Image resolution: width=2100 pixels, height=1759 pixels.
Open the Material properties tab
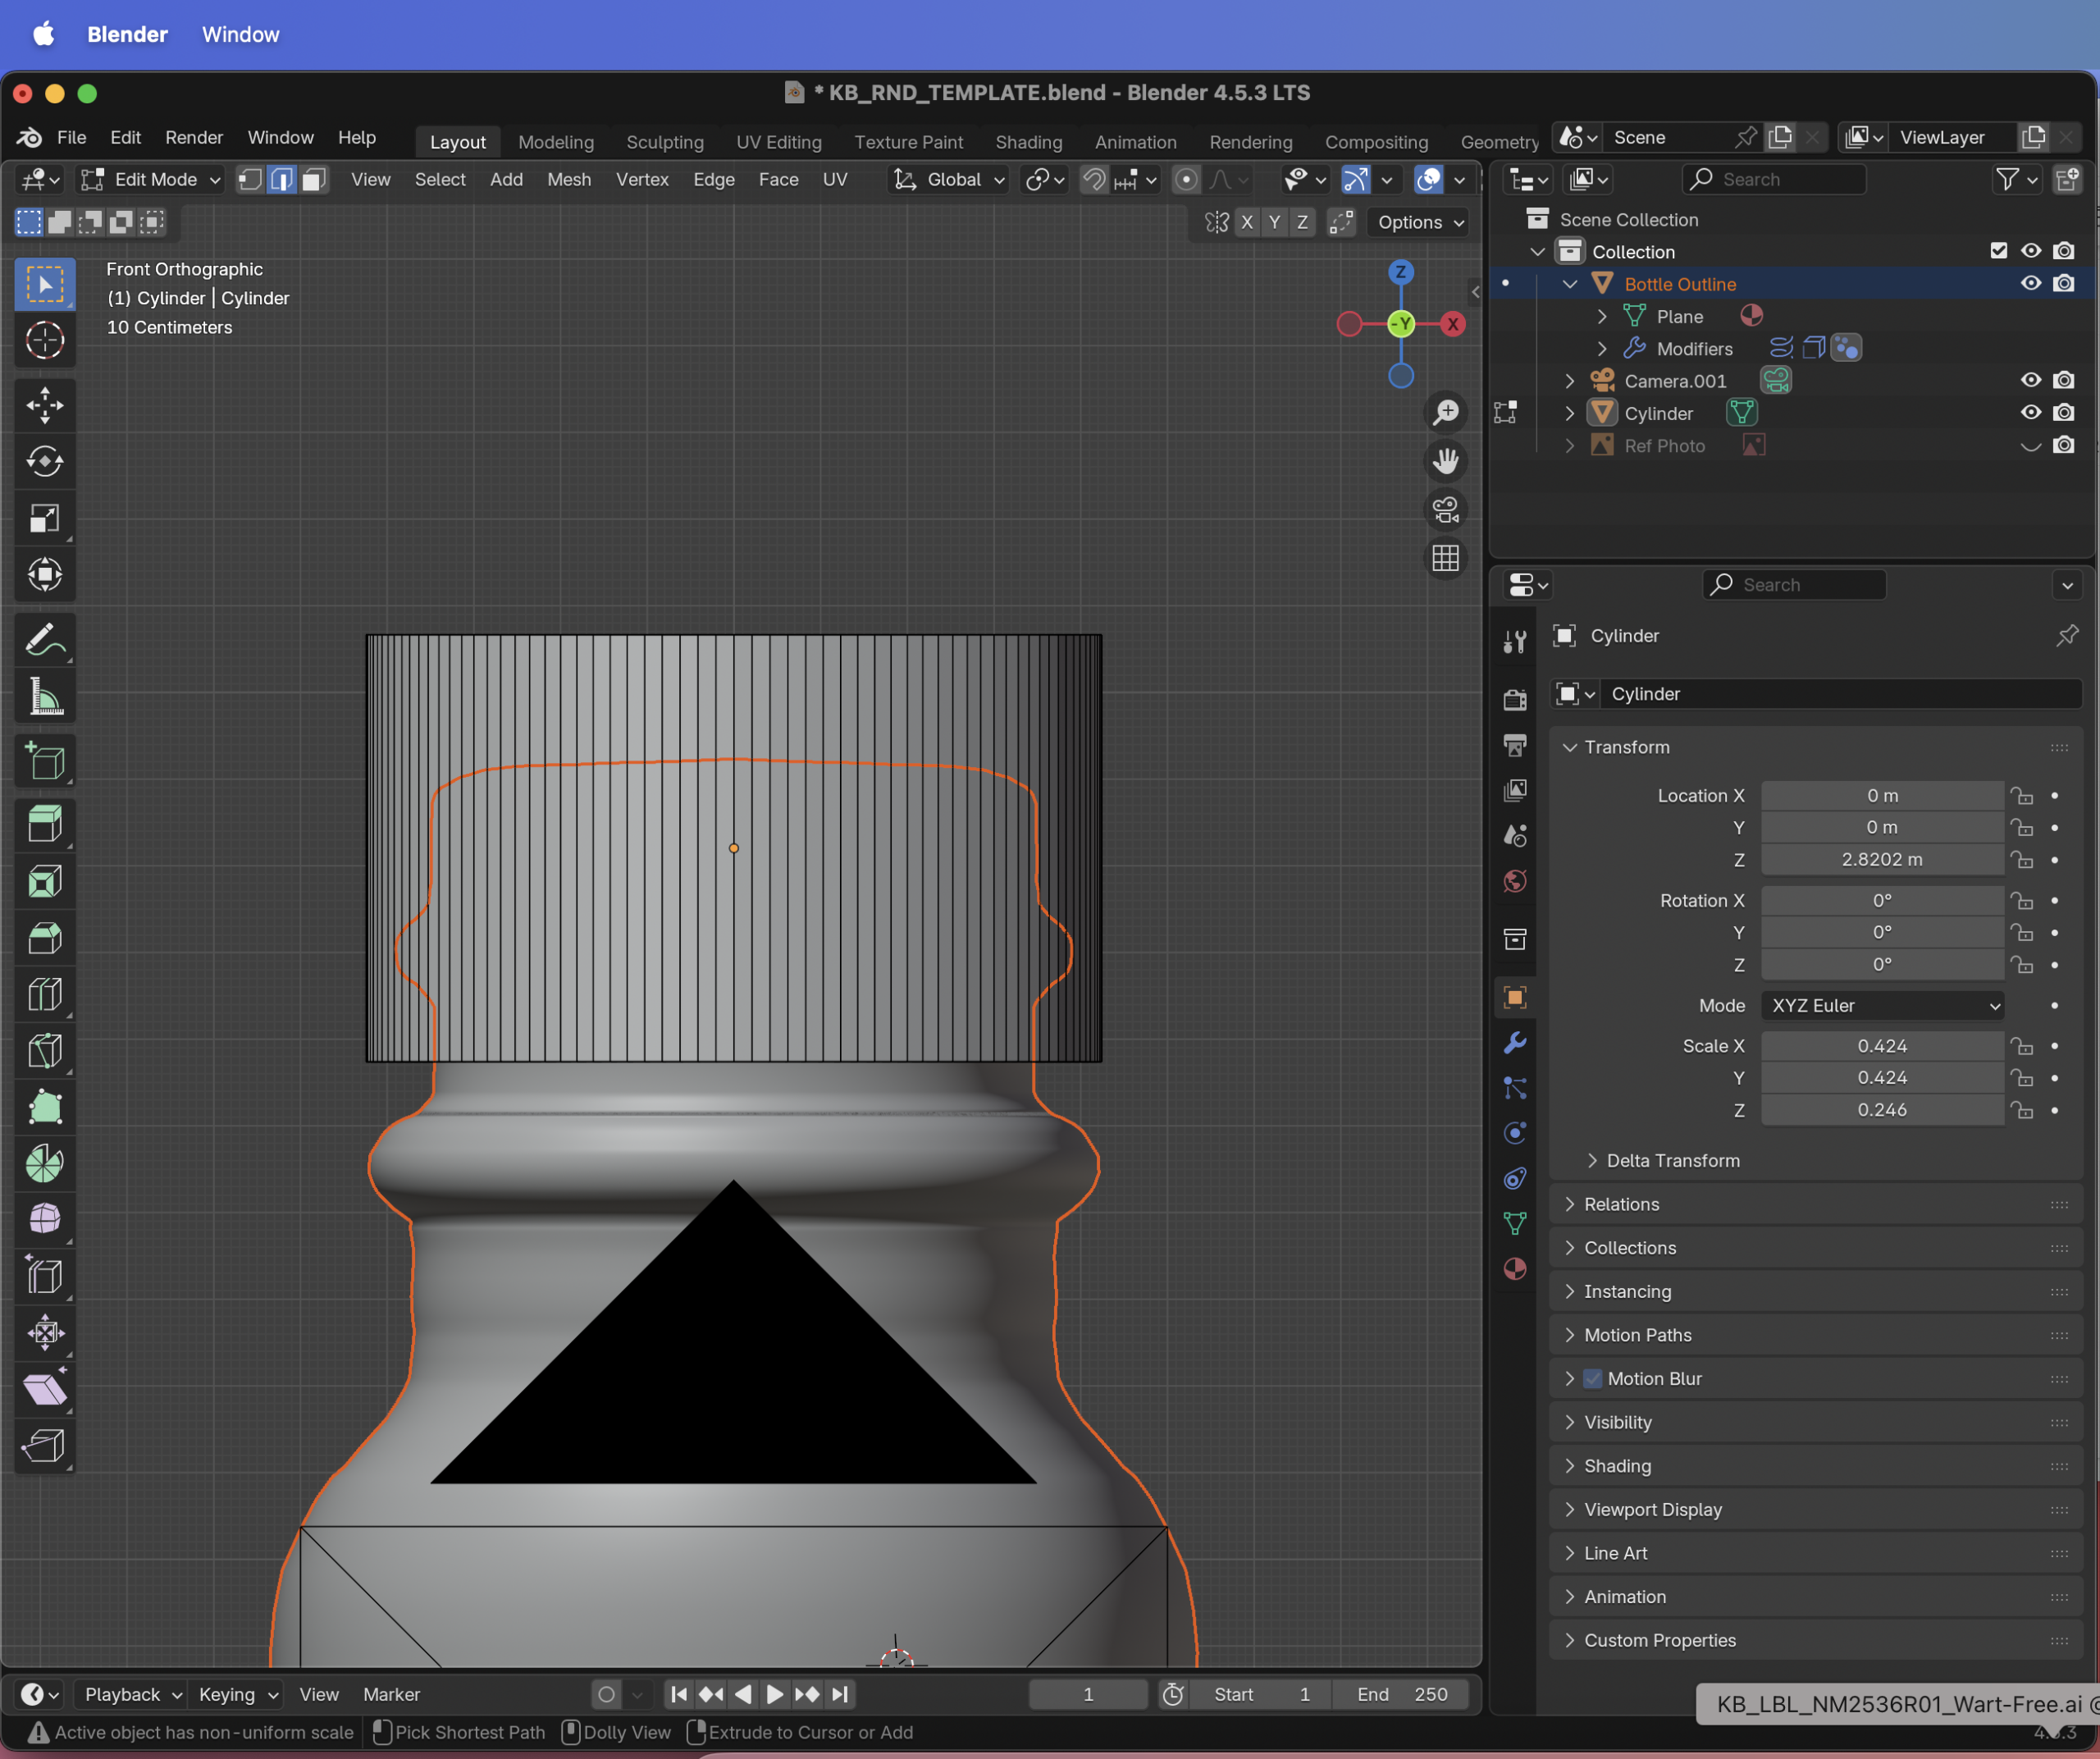[1515, 1268]
